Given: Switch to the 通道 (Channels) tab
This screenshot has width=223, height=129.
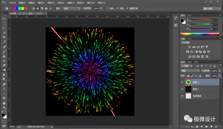Looking at the screenshot, I should point(189,62).
